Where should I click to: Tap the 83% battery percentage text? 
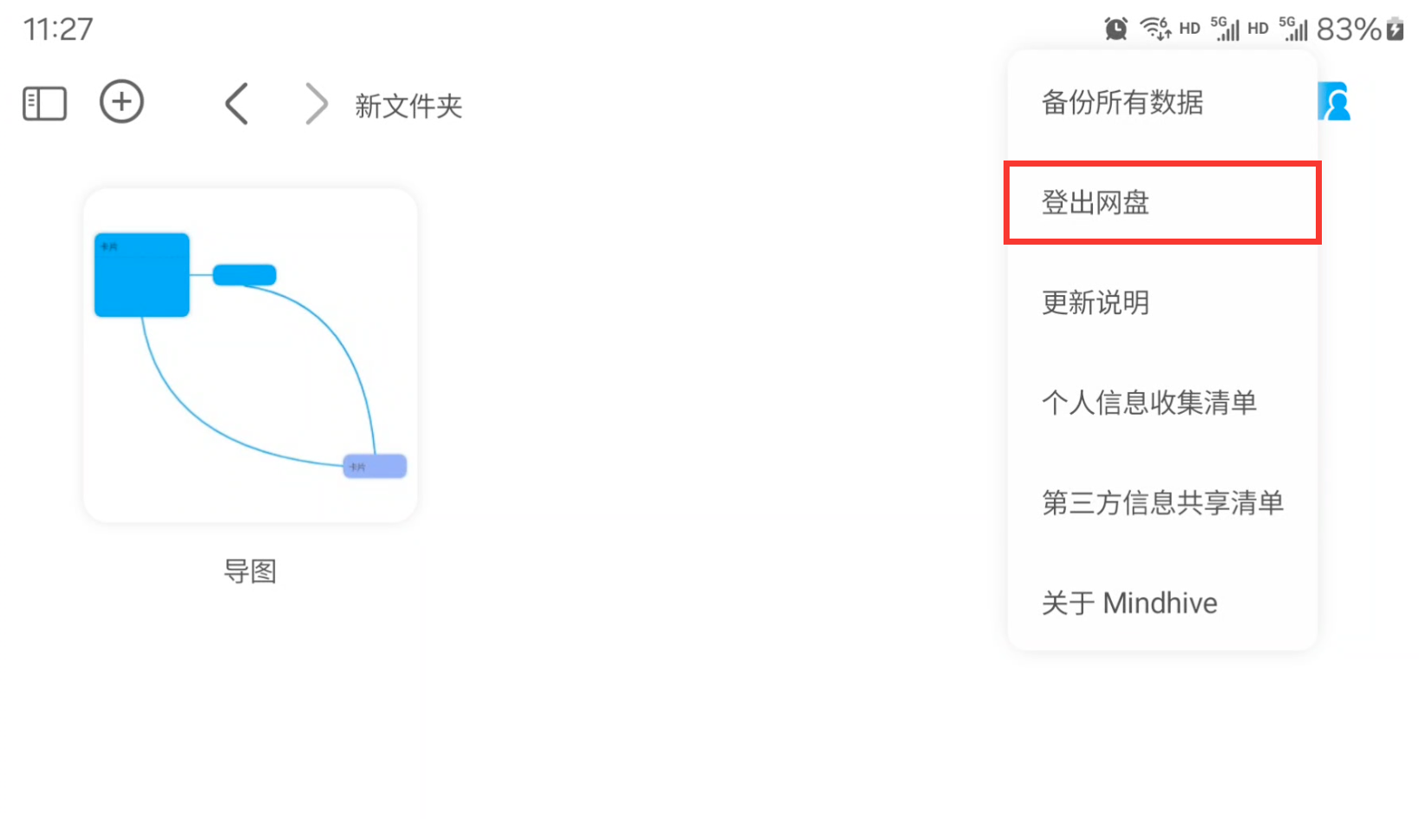[x=1348, y=29]
